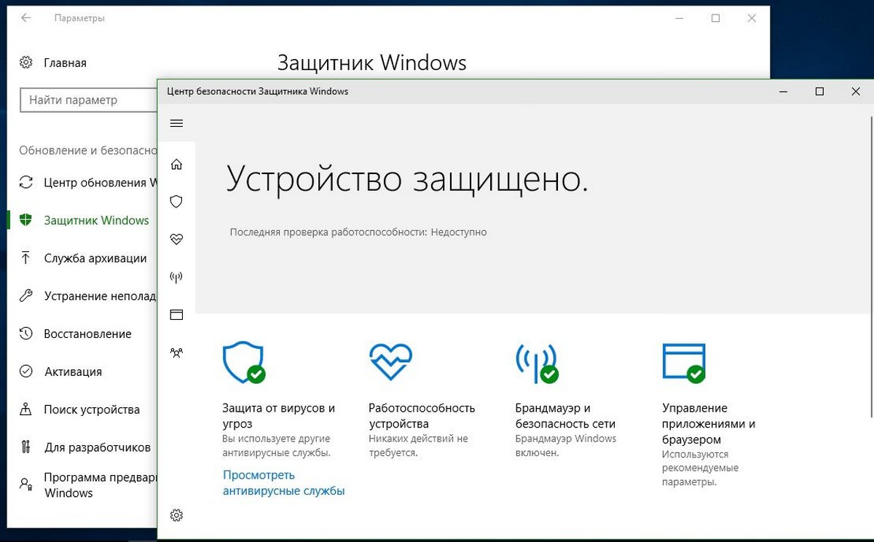
Task: Minimize the Security Center window
Action: tap(784, 92)
